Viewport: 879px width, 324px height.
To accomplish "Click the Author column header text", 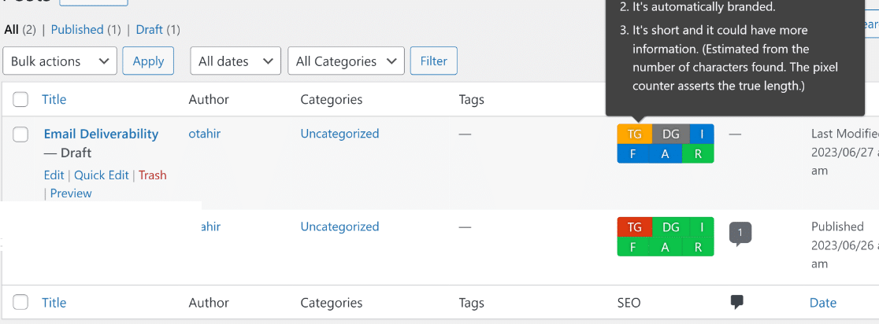I will (x=209, y=100).
